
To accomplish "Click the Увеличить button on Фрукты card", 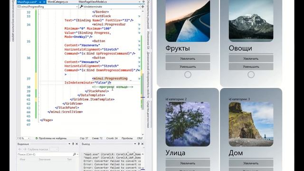I will [188, 58].
